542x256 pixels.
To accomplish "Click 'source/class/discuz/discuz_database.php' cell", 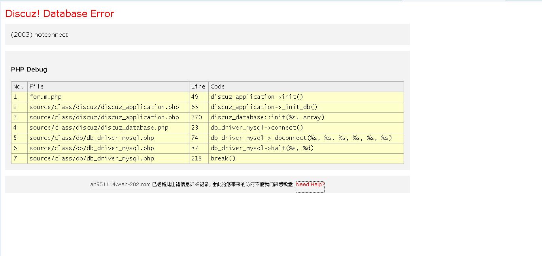I will point(108,128).
